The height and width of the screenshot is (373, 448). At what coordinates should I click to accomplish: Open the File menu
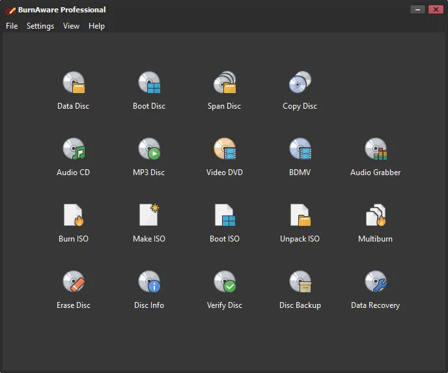pyautogui.click(x=12, y=26)
